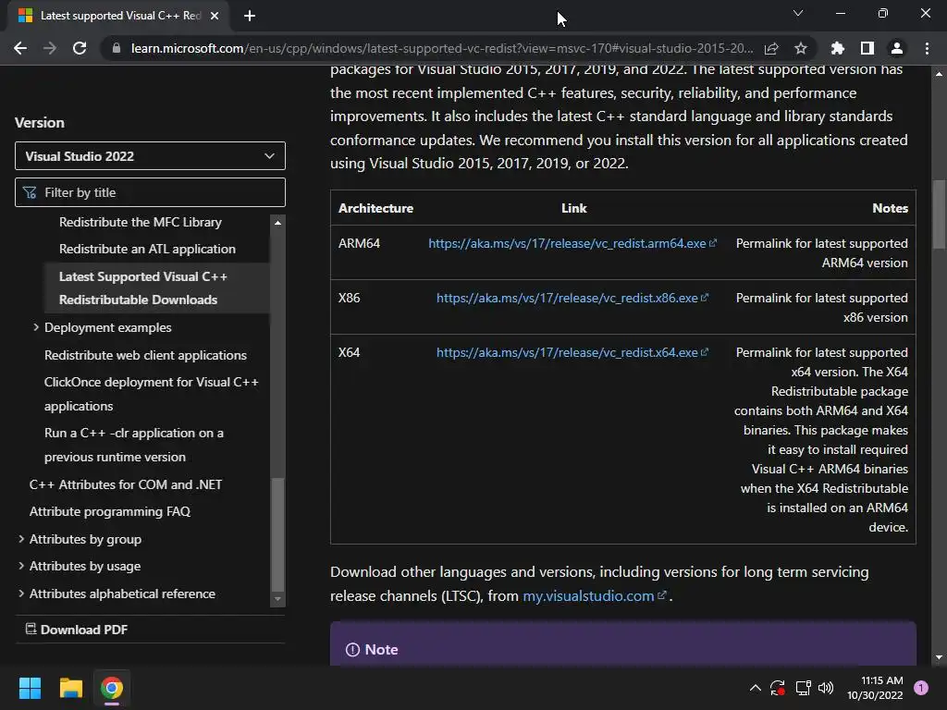Open Redistribute the MFC Library article

[141, 222]
